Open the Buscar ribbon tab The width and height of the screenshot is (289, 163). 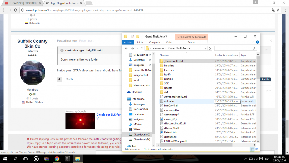click(x=191, y=42)
